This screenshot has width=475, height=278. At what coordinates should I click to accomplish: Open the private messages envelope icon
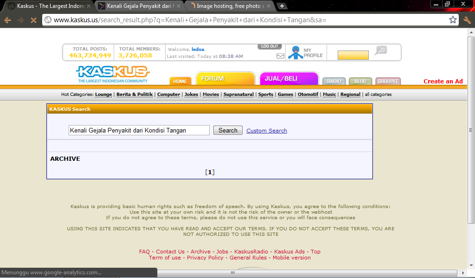pos(281,56)
